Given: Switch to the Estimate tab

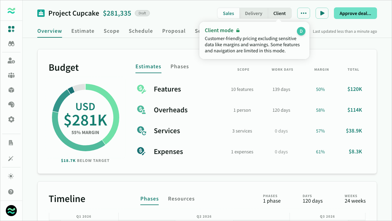Looking at the screenshot, I should click(x=83, y=31).
